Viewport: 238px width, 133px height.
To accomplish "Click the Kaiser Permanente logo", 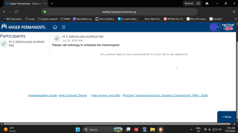I will tap(24, 27).
